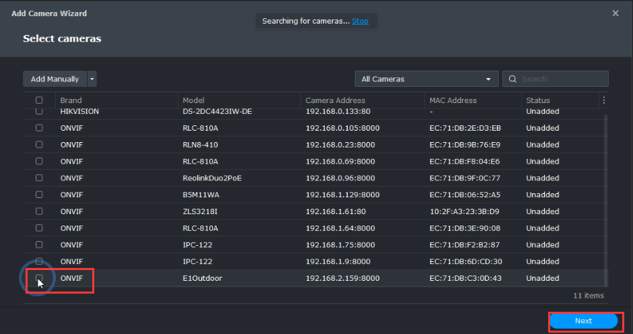Select MAC EC:71:DB:9F:0C:77
Viewport: 633px width, 334px height.
point(465,178)
